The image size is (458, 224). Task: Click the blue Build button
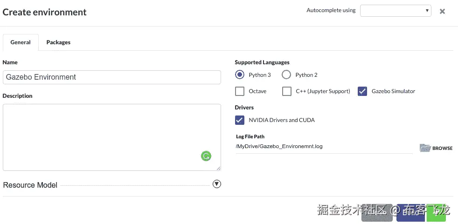tap(410, 212)
